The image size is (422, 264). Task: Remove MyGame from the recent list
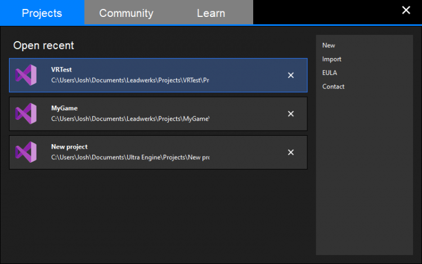(291, 114)
